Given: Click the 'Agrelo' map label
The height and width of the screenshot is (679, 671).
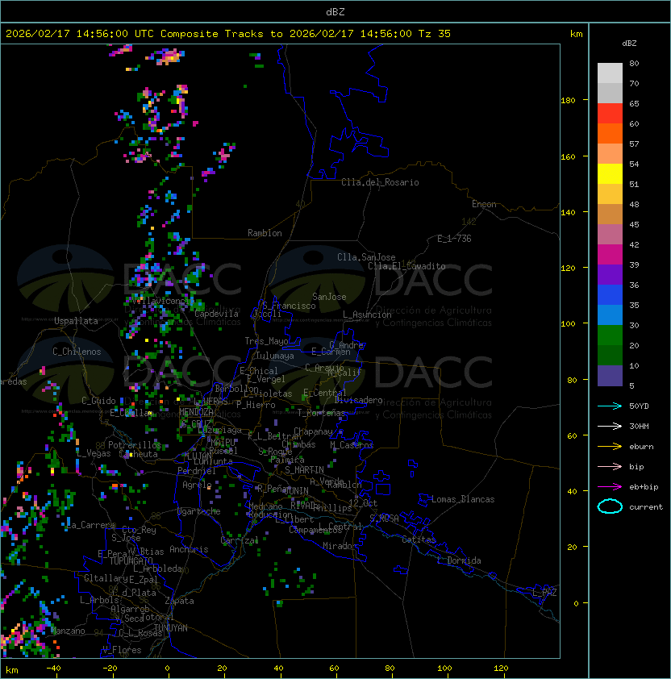Looking at the screenshot, I should tap(197, 485).
